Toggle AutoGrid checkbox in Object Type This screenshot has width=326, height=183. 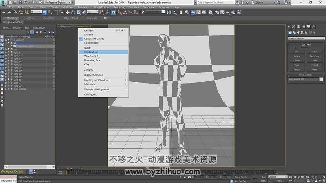[x=296, y=48]
